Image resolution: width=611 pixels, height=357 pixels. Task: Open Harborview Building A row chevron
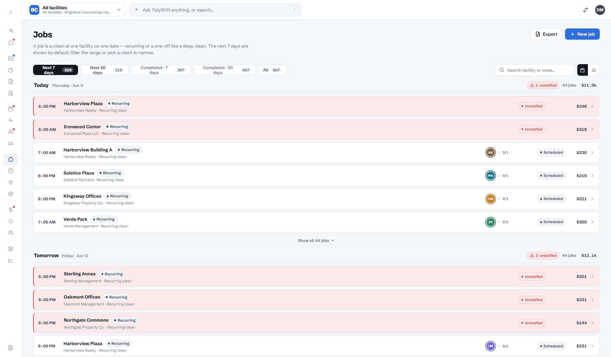[x=592, y=153]
